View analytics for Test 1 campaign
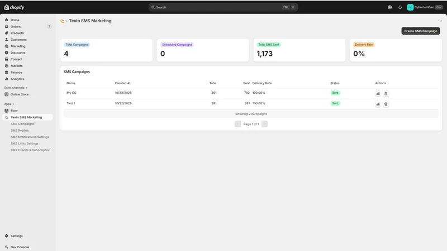447x251 pixels. click(x=378, y=104)
